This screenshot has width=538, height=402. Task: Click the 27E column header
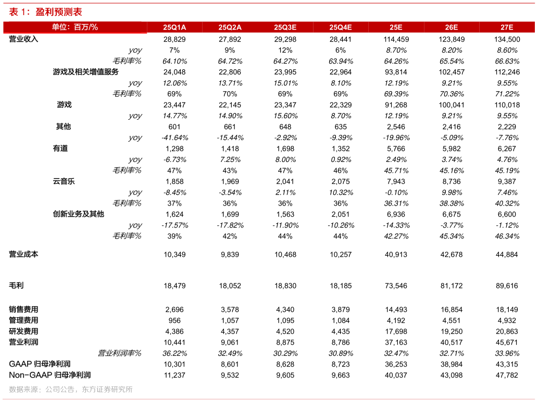[x=507, y=28]
